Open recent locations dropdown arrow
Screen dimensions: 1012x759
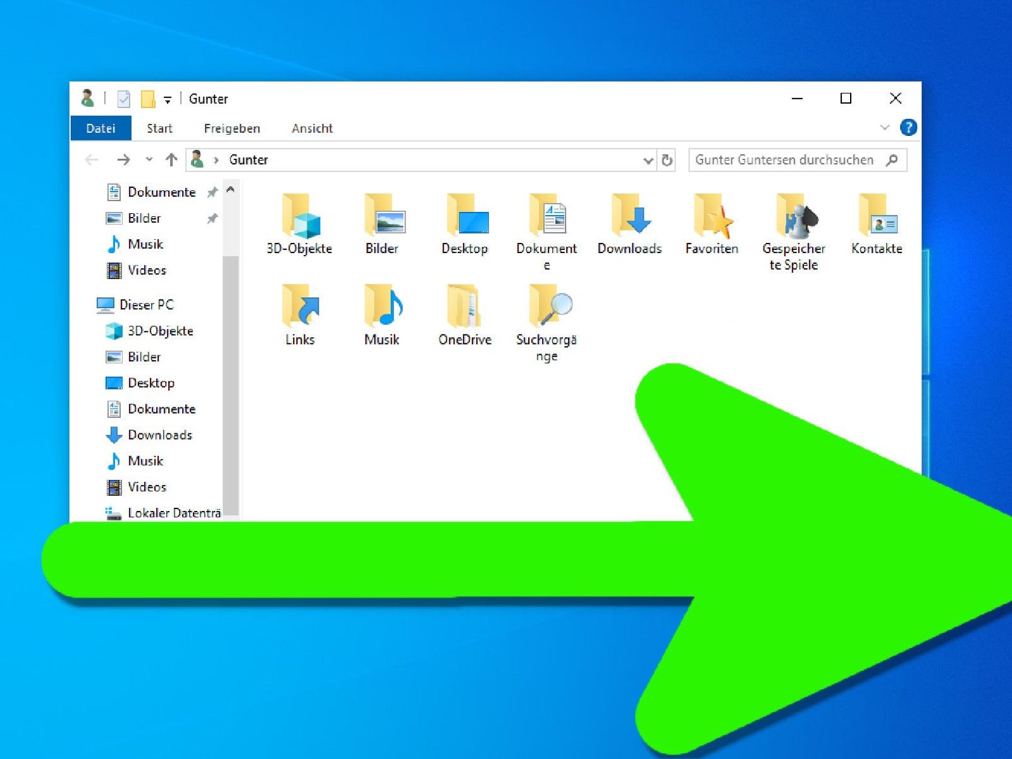[x=149, y=160]
